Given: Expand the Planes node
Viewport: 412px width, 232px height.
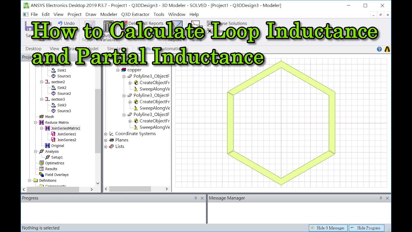Looking at the screenshot, I should tap(106, 140).
